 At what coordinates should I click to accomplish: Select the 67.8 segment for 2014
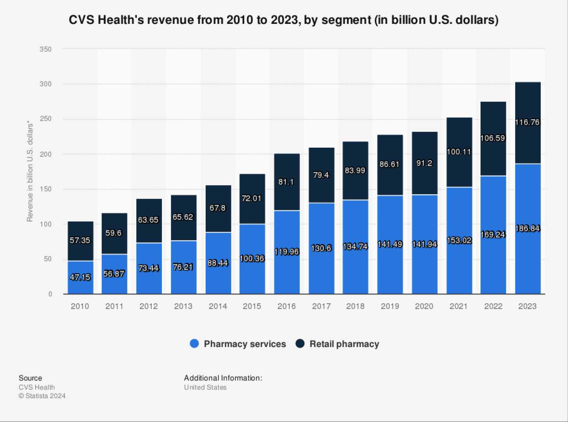click(x=218, y=209)
